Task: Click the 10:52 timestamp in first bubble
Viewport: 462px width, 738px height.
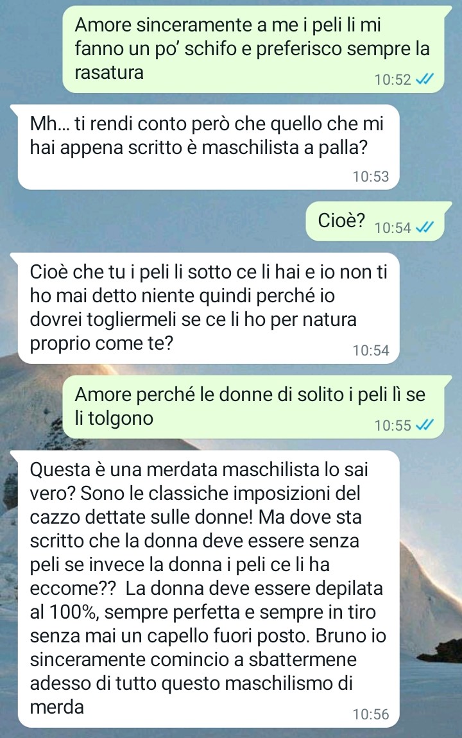Action: tap(392, 80)
